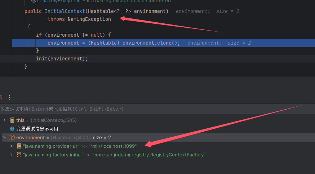The width and height of the screenshot is (315, 174).
Task: Select the environment = {Hashtable@500} row
Action: (157, 137)
